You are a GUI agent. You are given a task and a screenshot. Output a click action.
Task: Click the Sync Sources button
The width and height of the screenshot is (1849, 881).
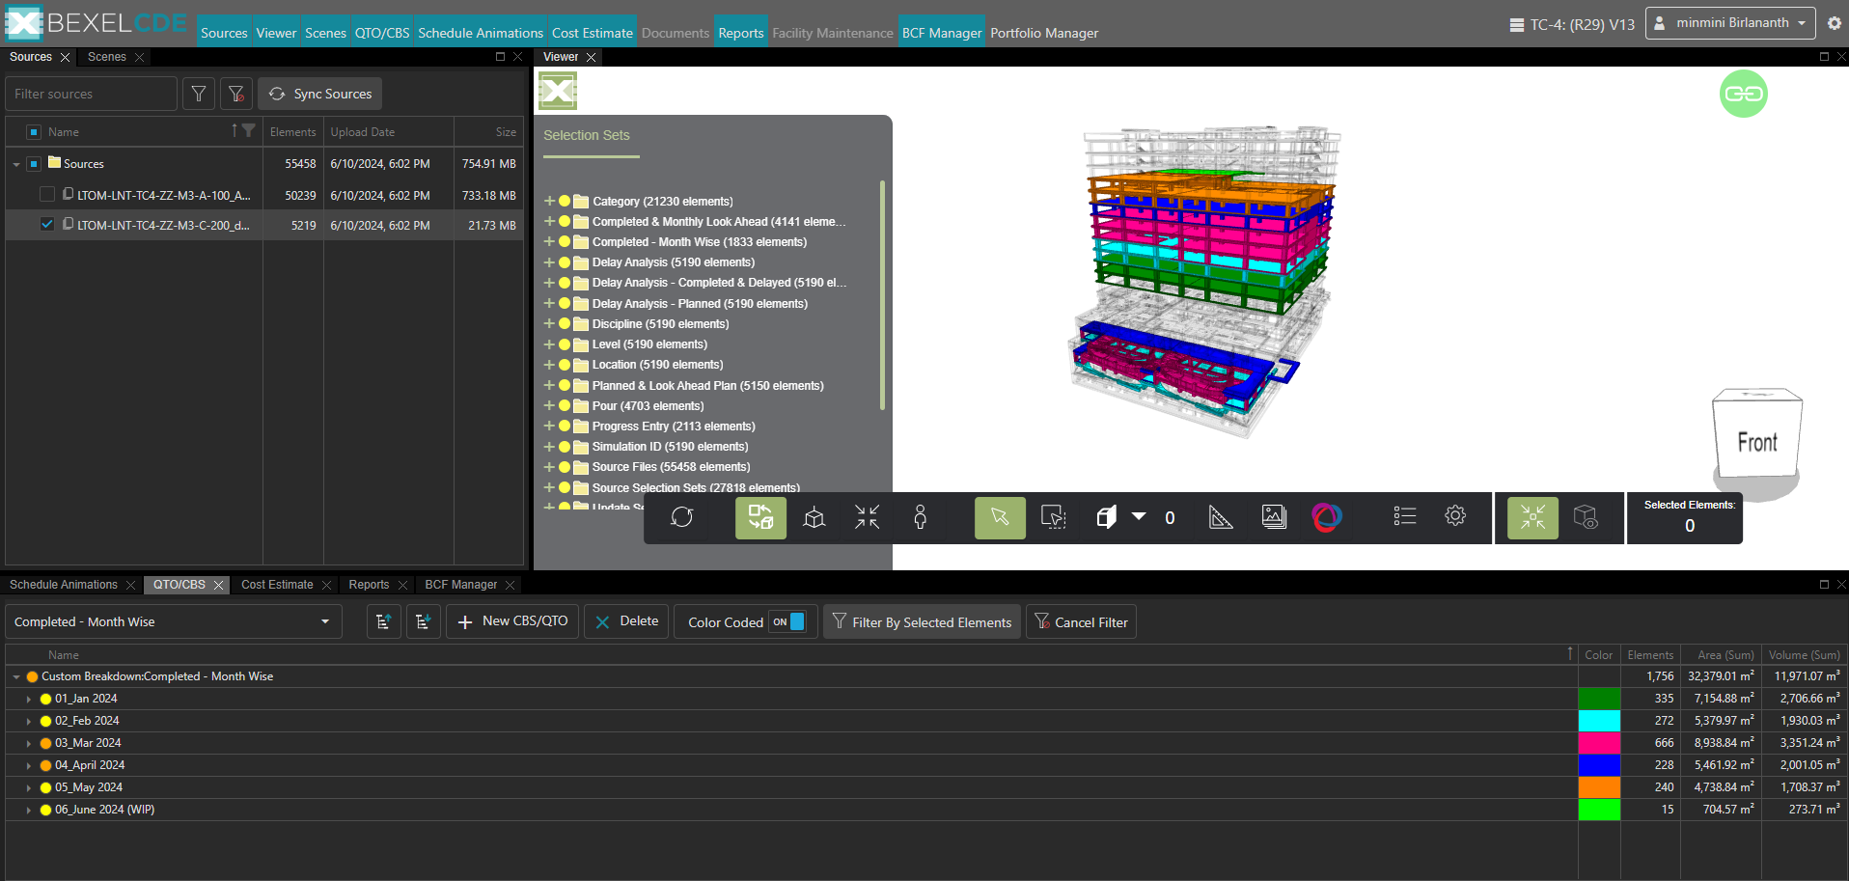(x=320, y=94)
